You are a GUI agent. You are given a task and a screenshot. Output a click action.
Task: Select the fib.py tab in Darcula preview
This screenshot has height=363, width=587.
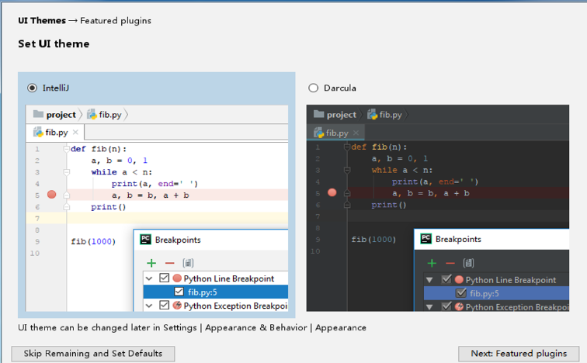pos(335,133)
